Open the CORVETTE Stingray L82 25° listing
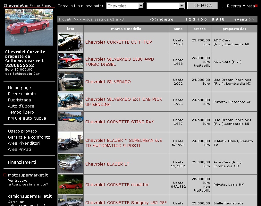 [x=126, y=203]
